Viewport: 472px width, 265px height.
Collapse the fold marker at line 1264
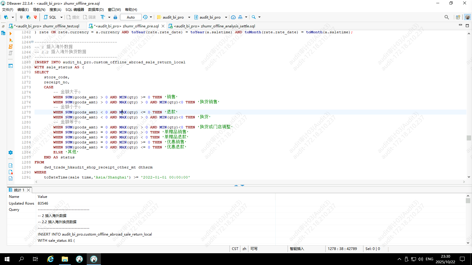[x=32, y=42]
